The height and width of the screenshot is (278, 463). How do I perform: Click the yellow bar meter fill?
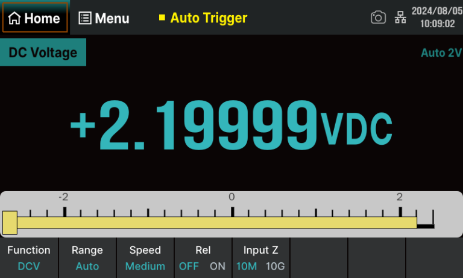click(x=217, y=223)
